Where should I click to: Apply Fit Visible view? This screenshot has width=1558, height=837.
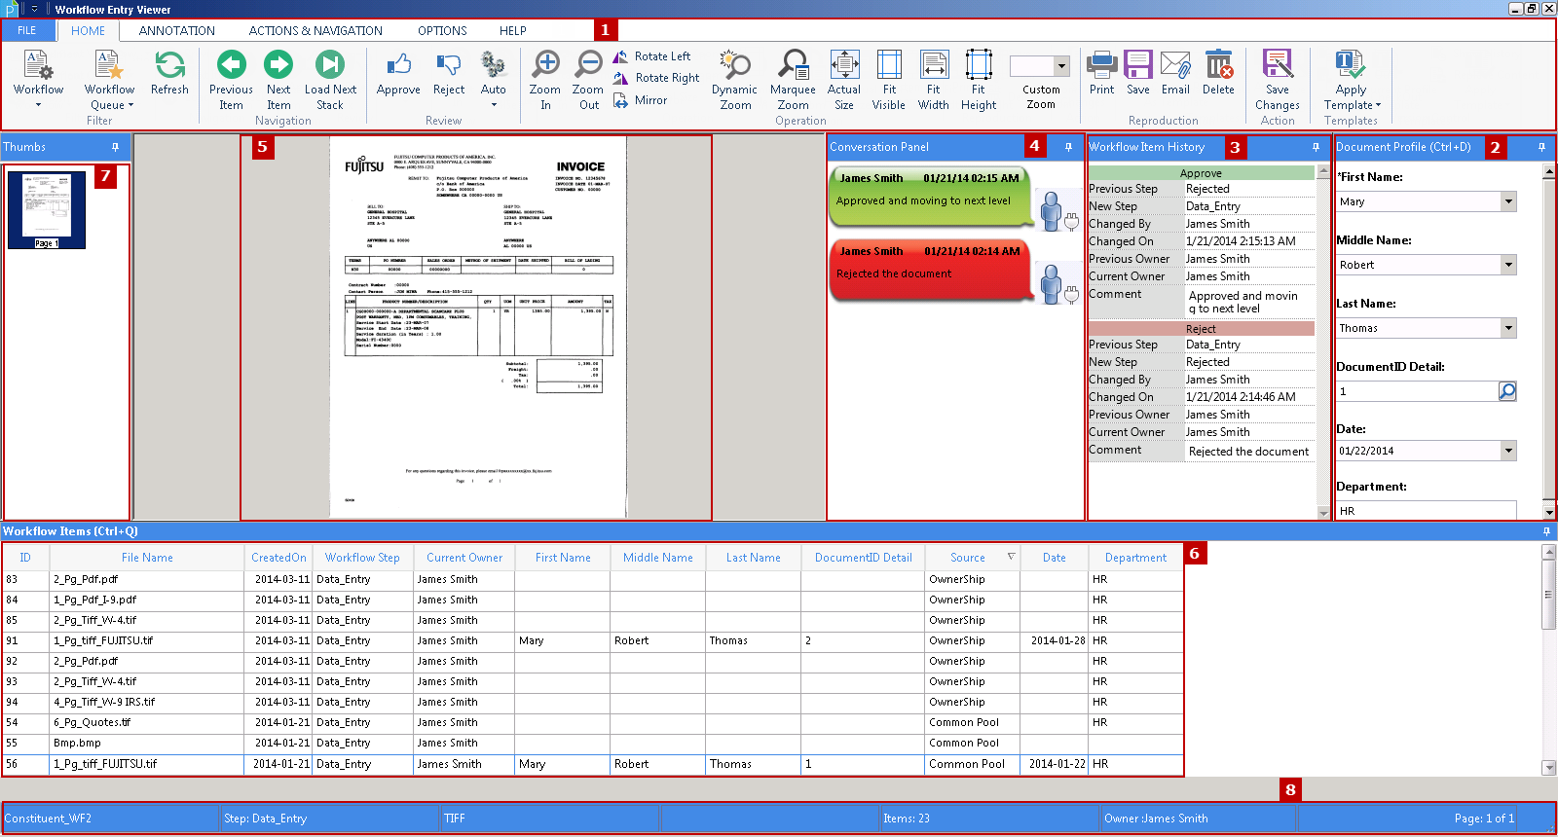888,79
